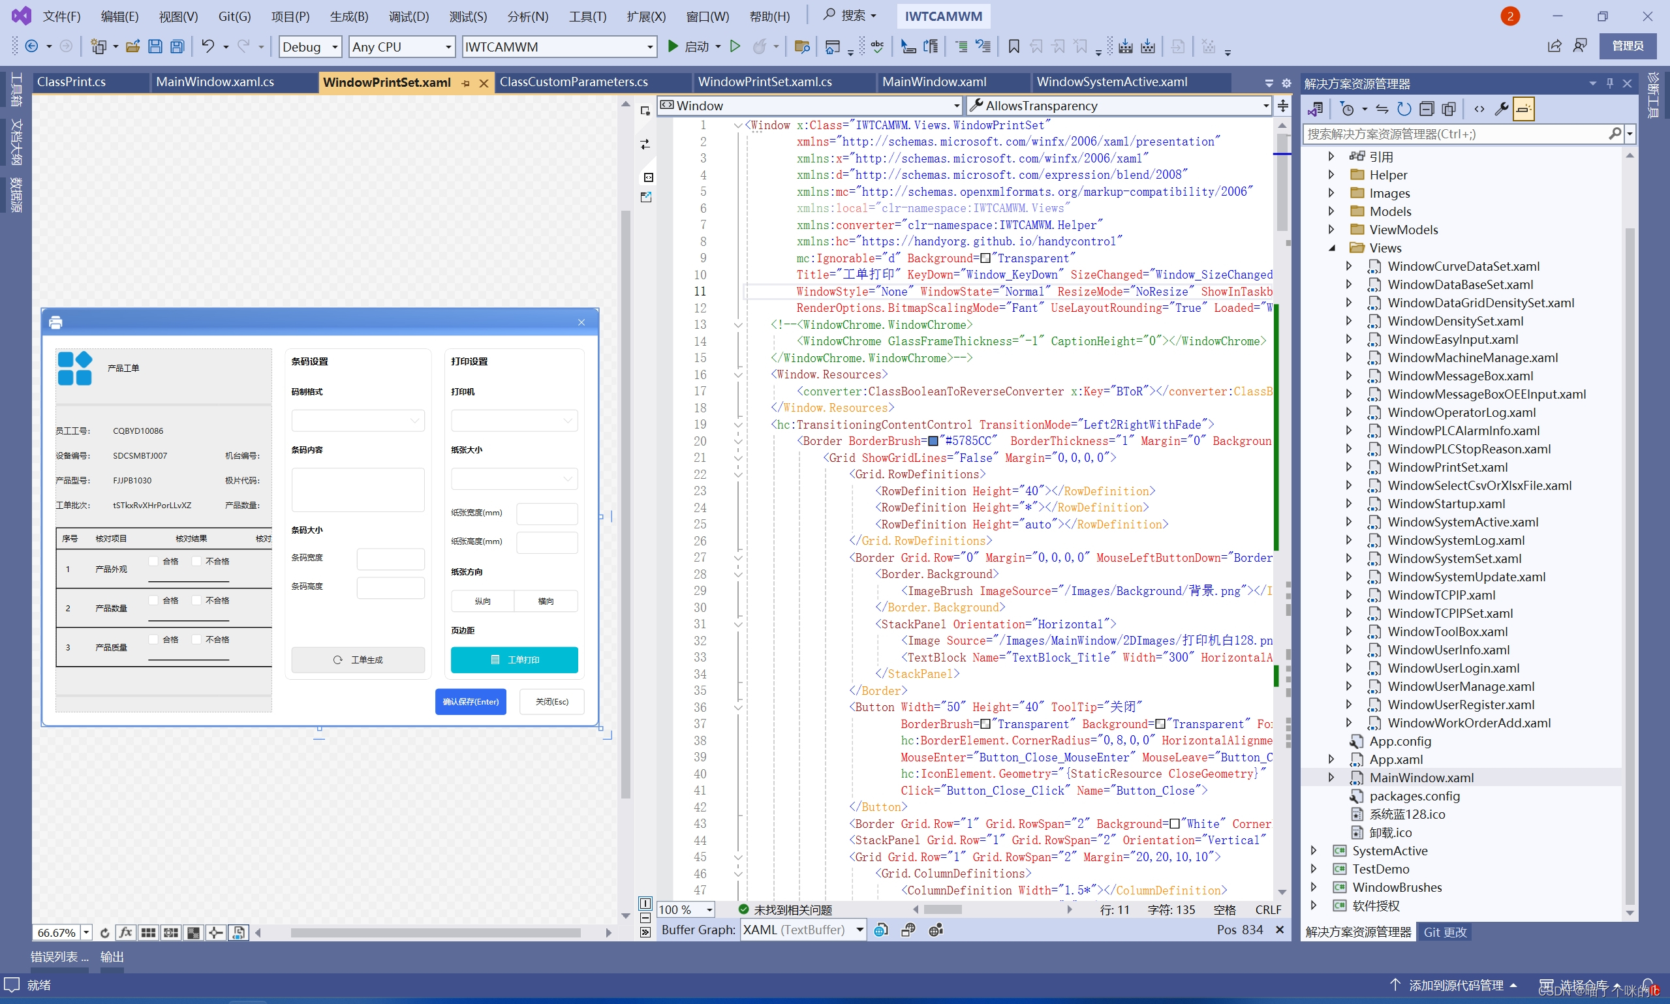Click the code editor horizontal scrollbar thumb
Image resolution: width=1670 pixels, height=1004 pixels.
pyautogui.click(x=942, y=909)
